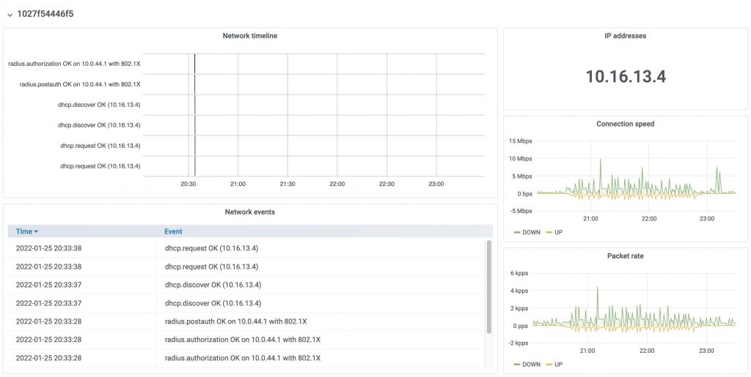The height and width of the screenshot is (377, 751).
Task: Click the Network events vertical scrollbar
Action: point(489,285)
